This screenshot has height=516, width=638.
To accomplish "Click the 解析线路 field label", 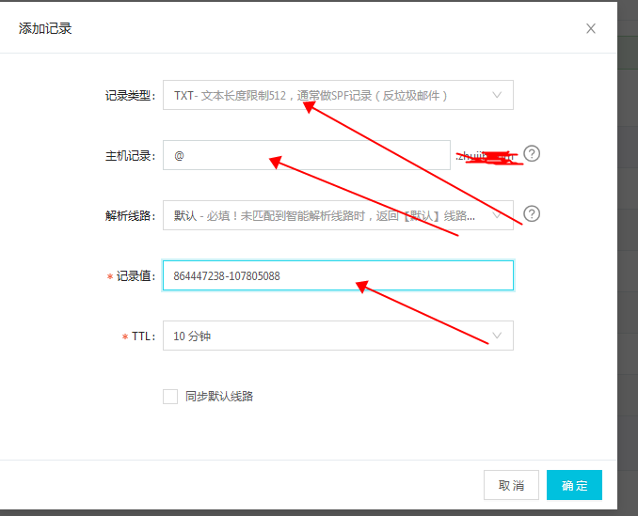I will coord(128,216).
